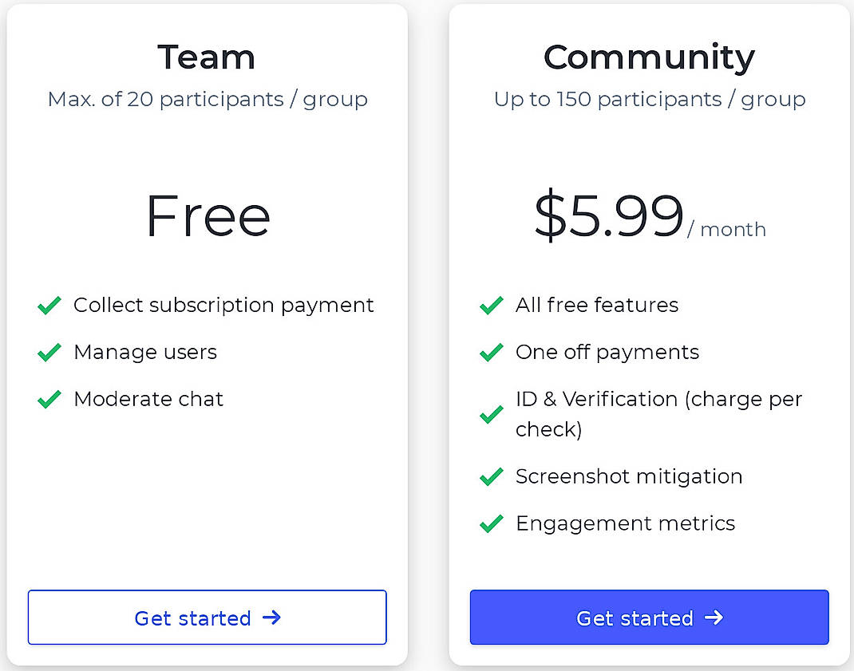Click Get started on the Team plan
The width and height of the screenshot is (854, 671).
pyautogui.click(x=207, y=618)
